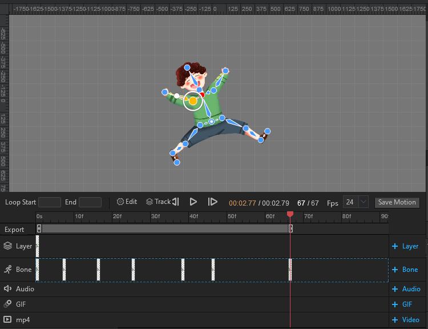Open the Edit settings gear
The width and height of the screenshot is (428, 329).
pos(120,202)
